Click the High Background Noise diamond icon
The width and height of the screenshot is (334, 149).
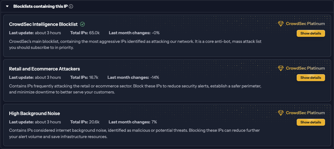281,113
